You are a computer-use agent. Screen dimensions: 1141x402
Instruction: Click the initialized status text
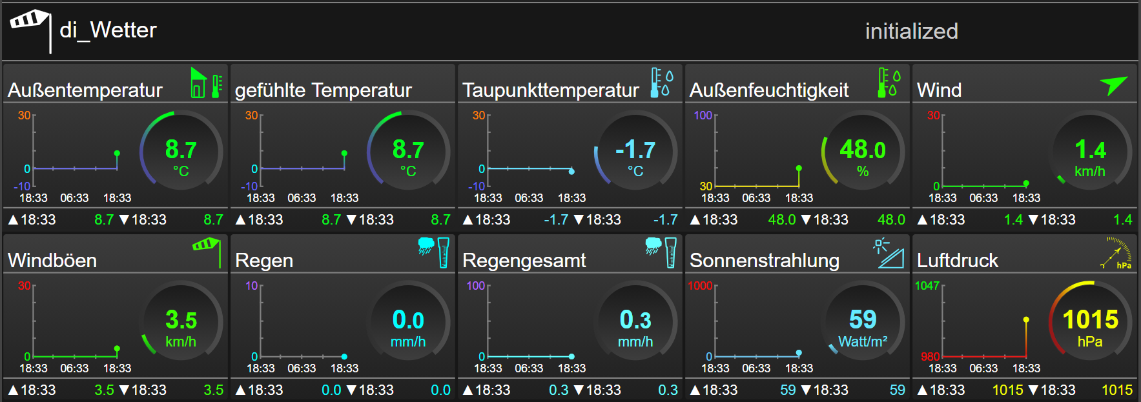click(911, 31)
